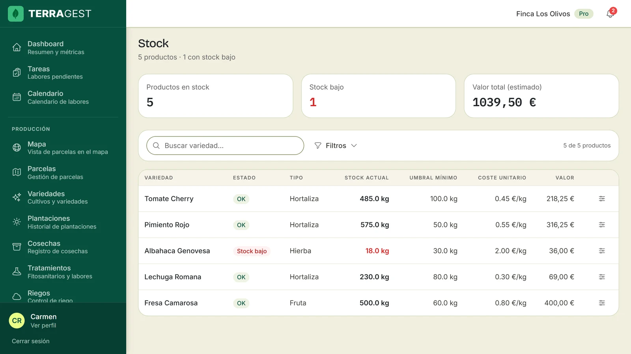
Task: Sort by STOCK ACTUAL column header
Action: (x=367, y=178)
